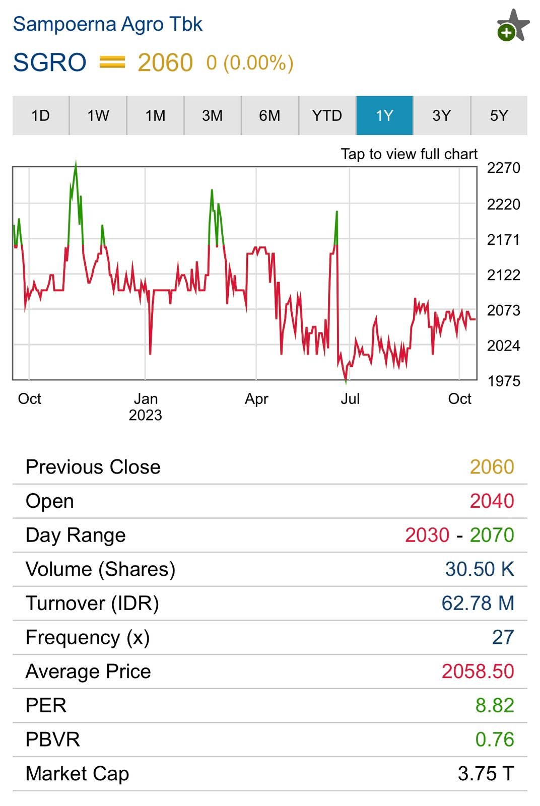540x806 pixels.
Task: Click the active 1Y tab
Action: point(384,115)
